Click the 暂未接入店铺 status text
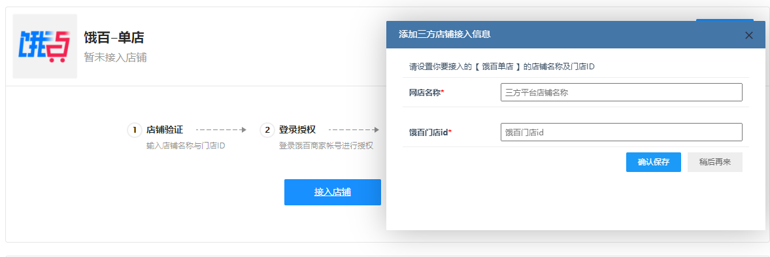 (x=116, y=58)
